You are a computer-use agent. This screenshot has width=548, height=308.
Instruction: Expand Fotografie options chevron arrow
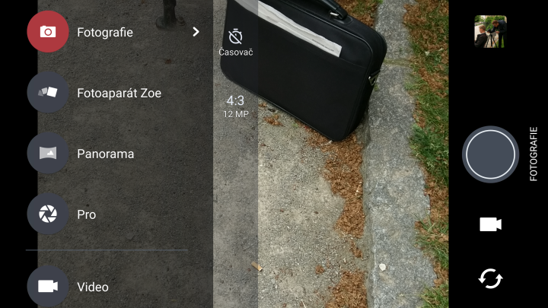(x=196, y=32)
